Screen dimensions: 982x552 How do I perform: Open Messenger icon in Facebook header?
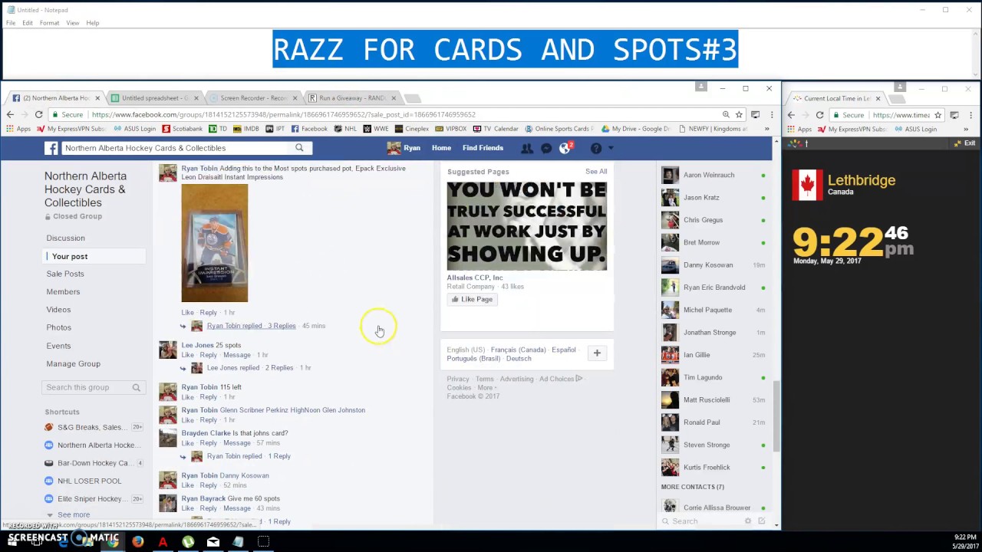[x=546, y=148]
